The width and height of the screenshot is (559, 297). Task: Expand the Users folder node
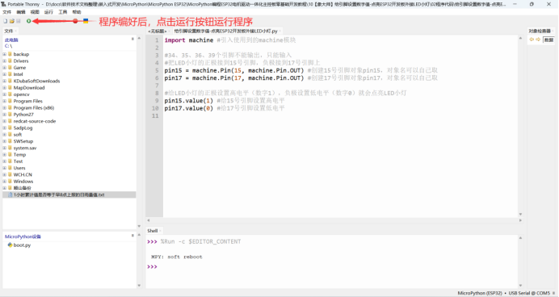click(x=5, y=168)
